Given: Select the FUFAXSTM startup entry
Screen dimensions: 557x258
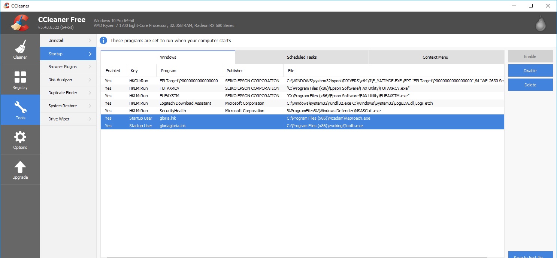Looking at the screenshot, I should (x=302, y=96).
